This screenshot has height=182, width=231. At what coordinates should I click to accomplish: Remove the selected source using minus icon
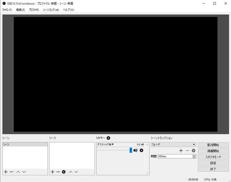58,172
